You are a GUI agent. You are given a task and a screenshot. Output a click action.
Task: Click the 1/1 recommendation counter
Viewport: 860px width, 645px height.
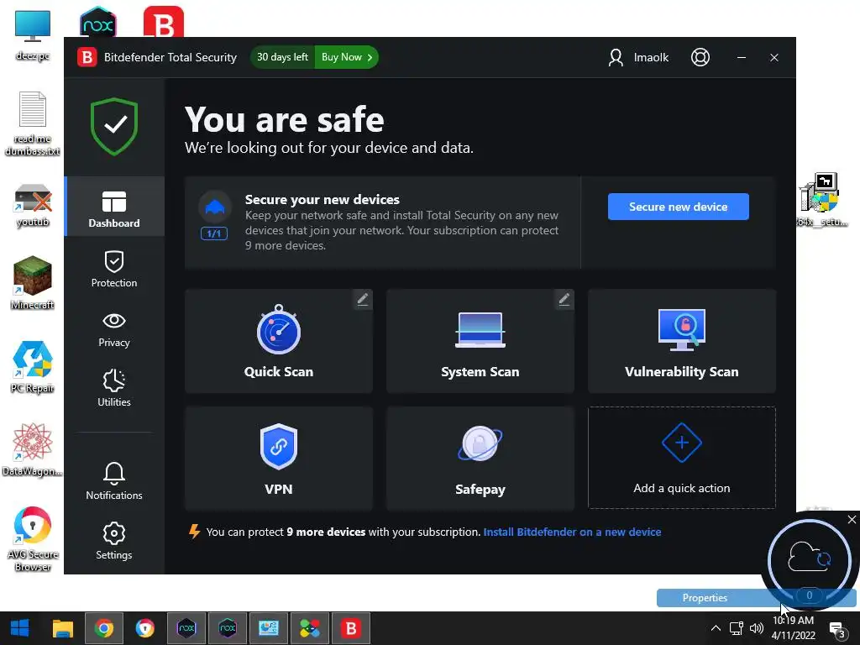tap(214, 233)
